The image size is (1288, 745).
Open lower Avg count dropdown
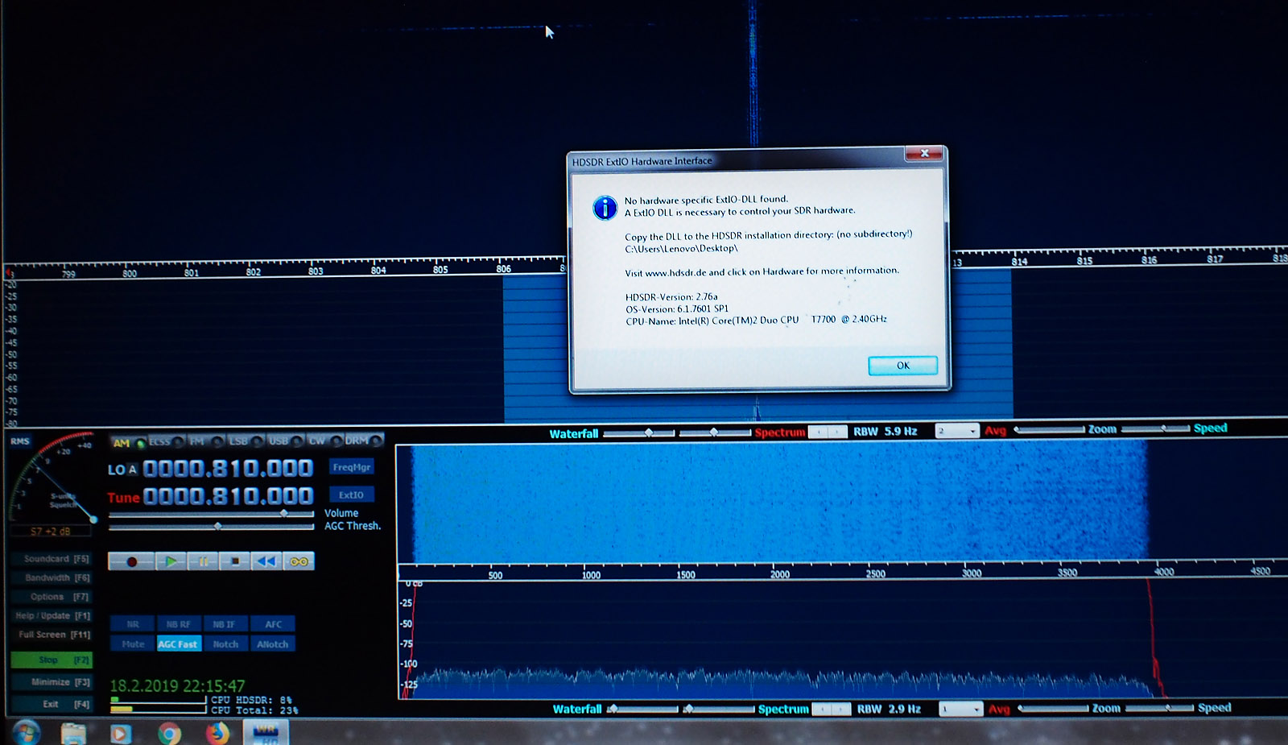(x=961, y=710)
